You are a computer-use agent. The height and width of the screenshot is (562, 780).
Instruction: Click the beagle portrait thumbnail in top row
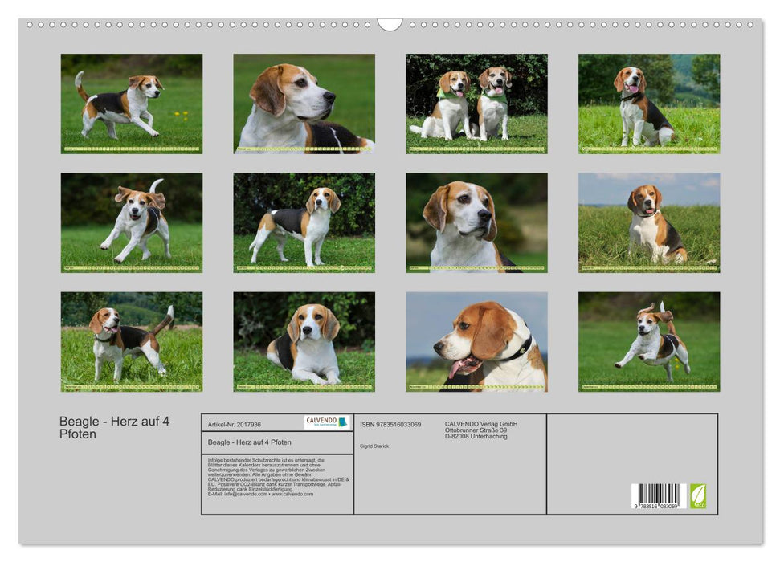(x=304, y=103)
